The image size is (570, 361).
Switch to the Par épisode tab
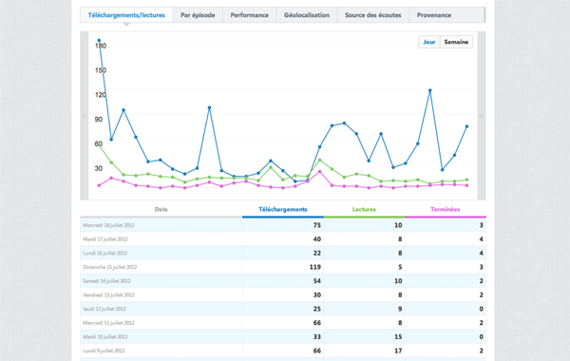click(x=198, y=15)
